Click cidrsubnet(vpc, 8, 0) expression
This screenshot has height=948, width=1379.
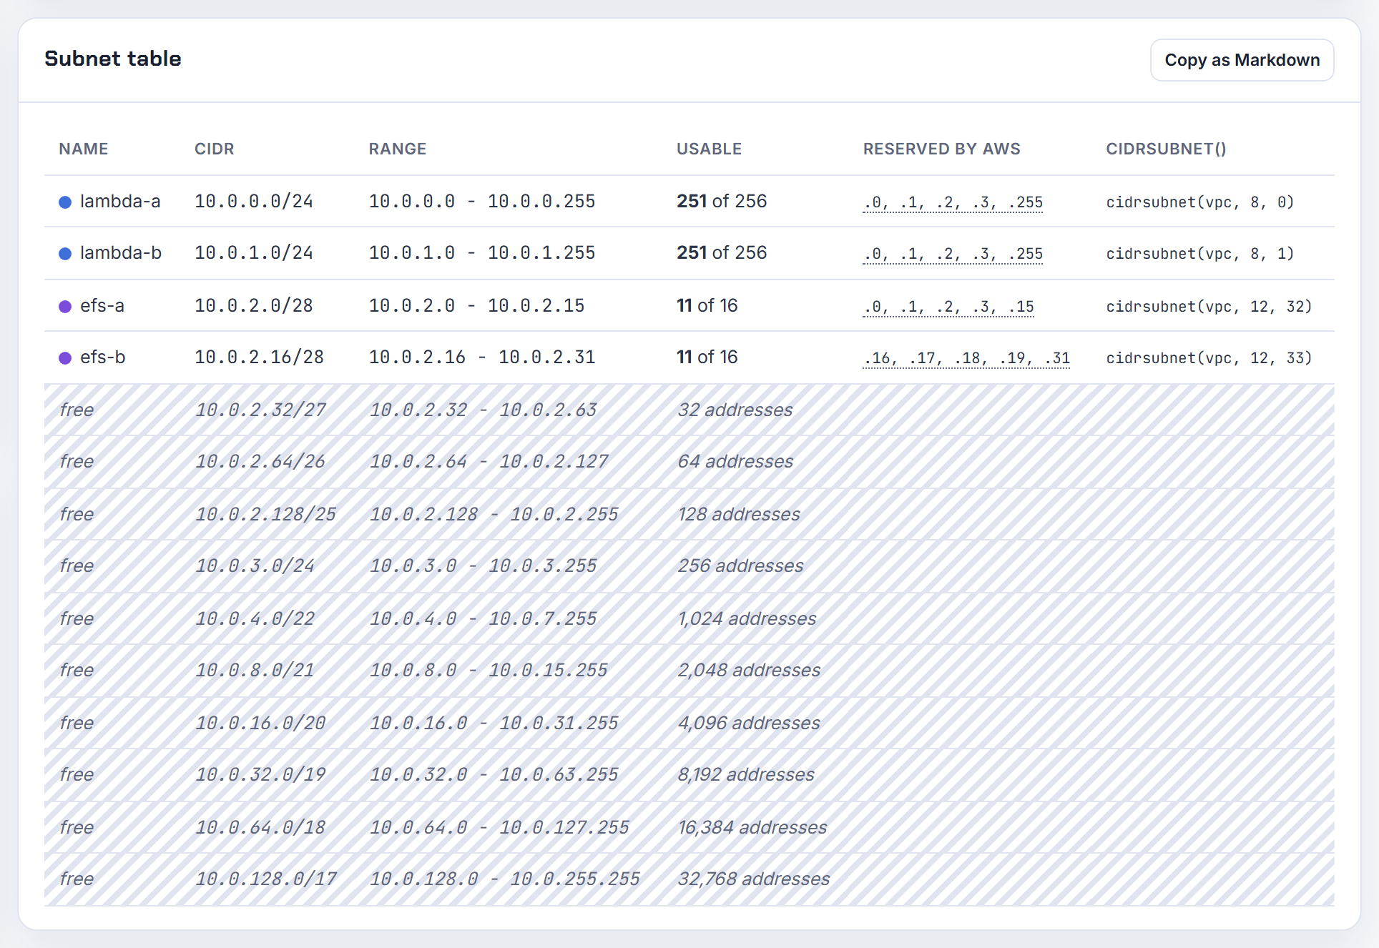[1200, 202]
